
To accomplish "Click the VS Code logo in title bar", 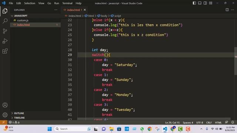I will point(4,3).
